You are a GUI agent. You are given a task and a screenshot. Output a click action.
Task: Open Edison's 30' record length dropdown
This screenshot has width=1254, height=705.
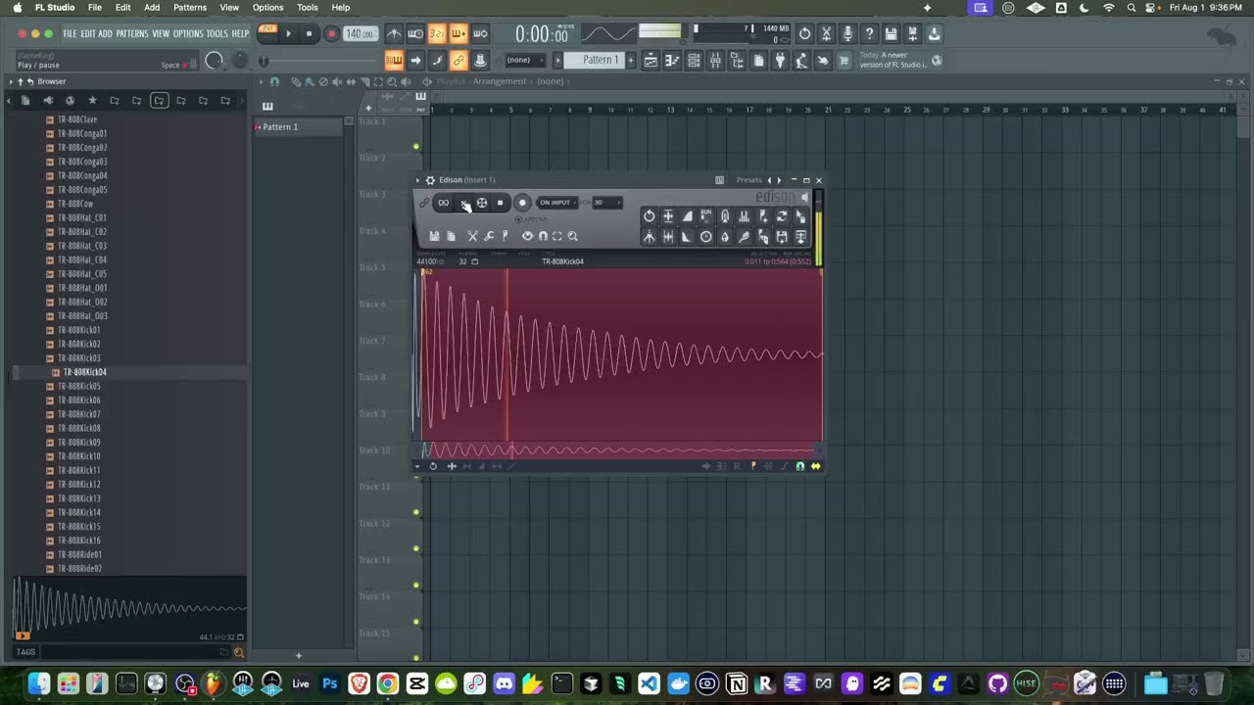[x=606, y=203]
